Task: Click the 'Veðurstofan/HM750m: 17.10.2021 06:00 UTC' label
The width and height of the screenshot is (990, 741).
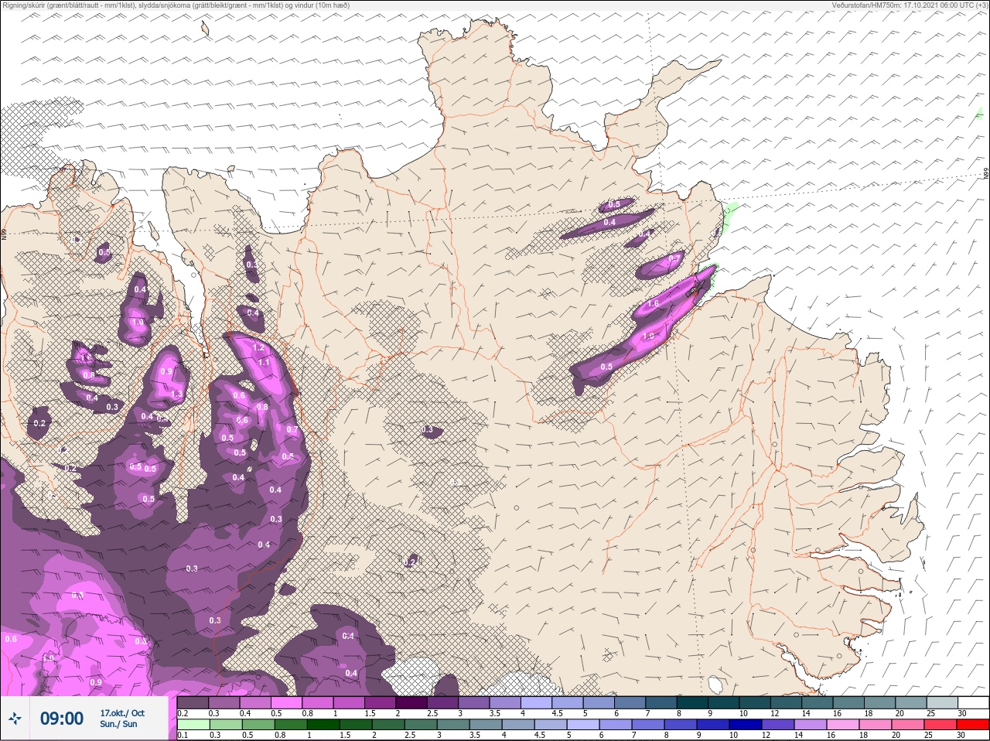Action: (x=903, y=5)
